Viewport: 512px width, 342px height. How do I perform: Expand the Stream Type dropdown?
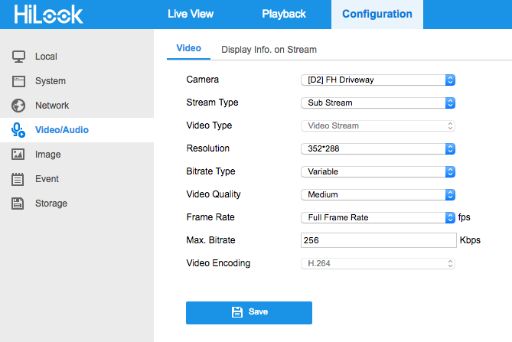point(377,103)
